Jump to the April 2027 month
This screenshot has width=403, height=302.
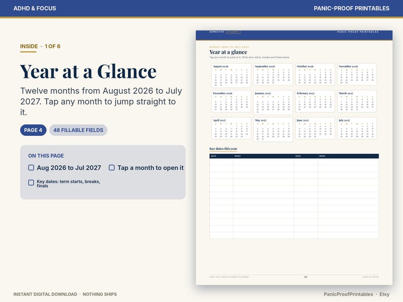coord(231,128)
